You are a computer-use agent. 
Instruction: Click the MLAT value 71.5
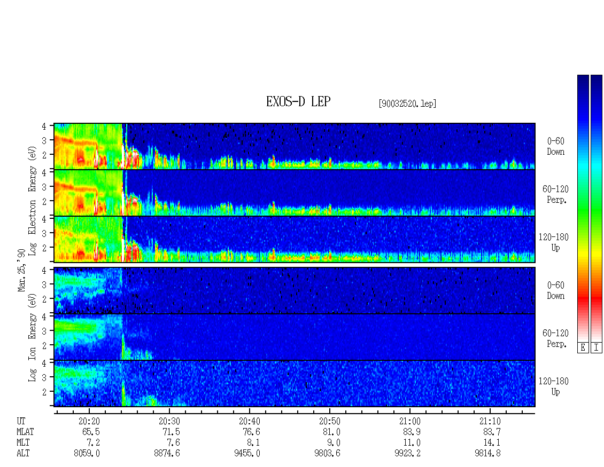click(x=171, y=432)
